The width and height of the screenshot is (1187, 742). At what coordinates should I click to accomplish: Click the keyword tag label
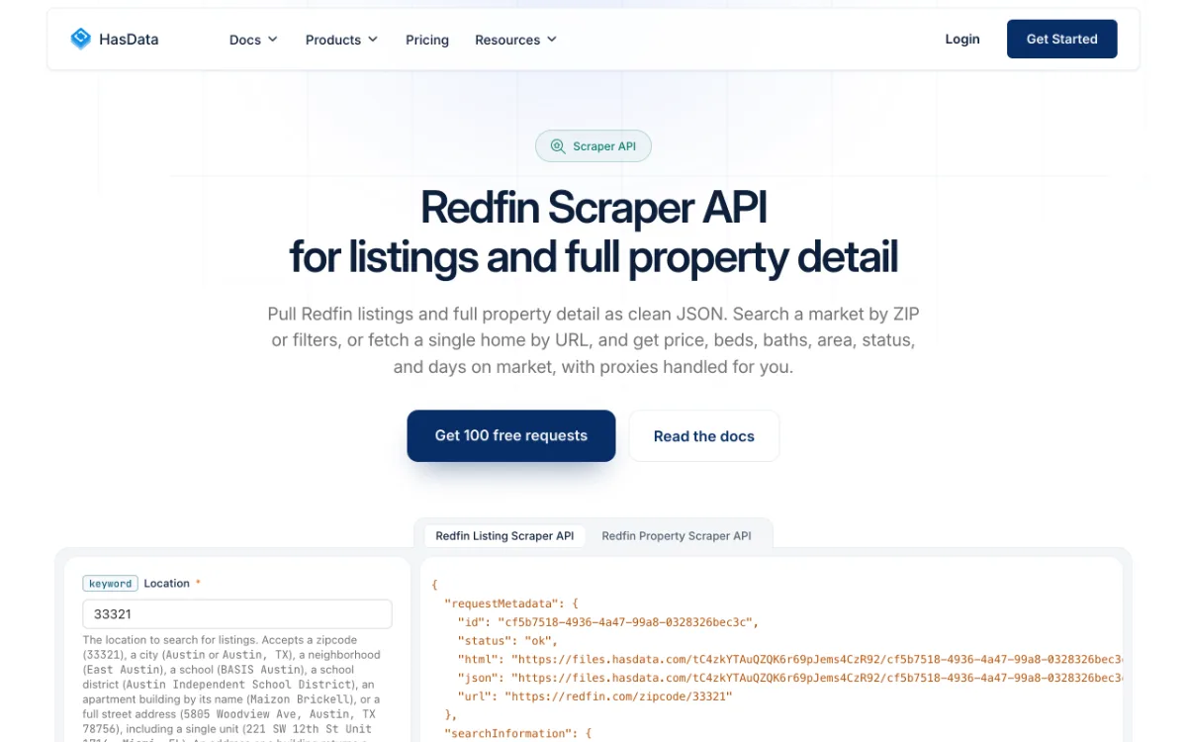pyautogui.click(x=110, y=584)
